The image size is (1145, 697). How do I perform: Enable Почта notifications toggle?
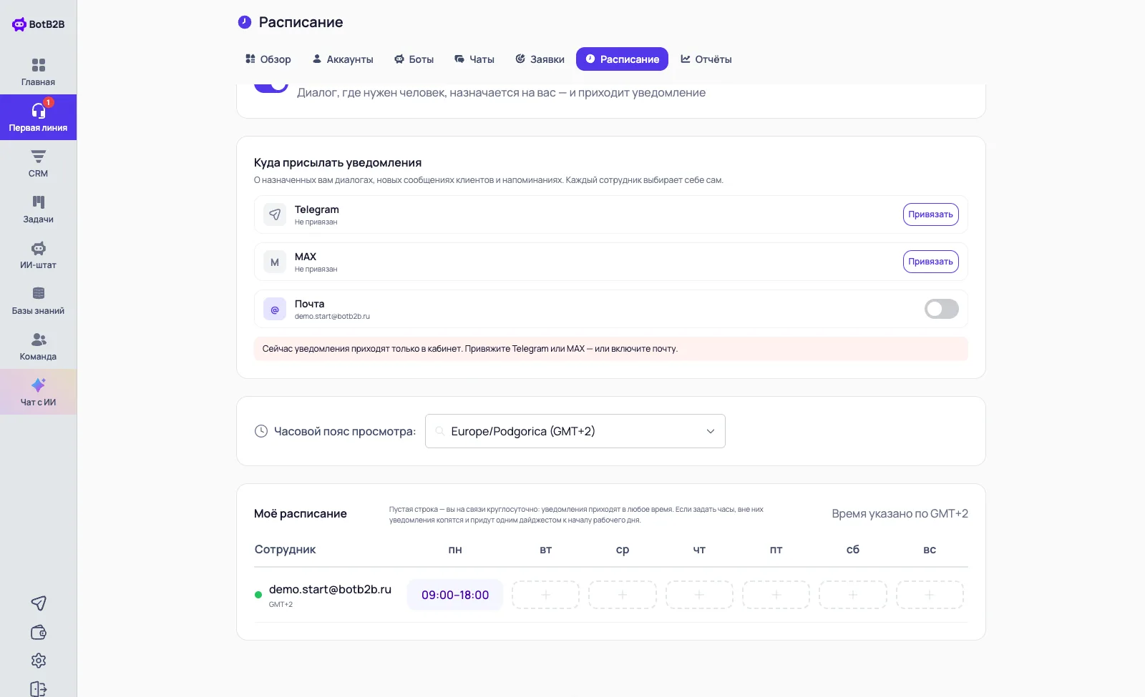point(942,309)
